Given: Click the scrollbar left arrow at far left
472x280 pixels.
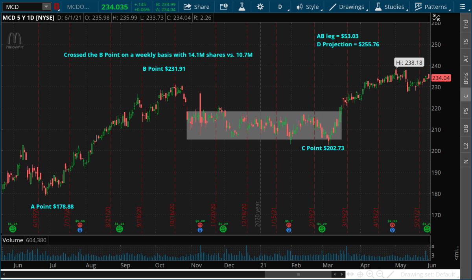Looking at the screenshot, I should (4, 274).
